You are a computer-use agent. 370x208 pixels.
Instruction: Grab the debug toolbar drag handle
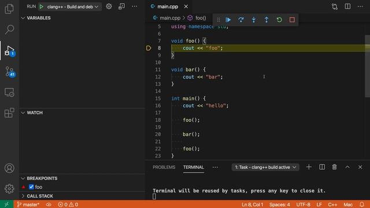[x=219, y=20]
